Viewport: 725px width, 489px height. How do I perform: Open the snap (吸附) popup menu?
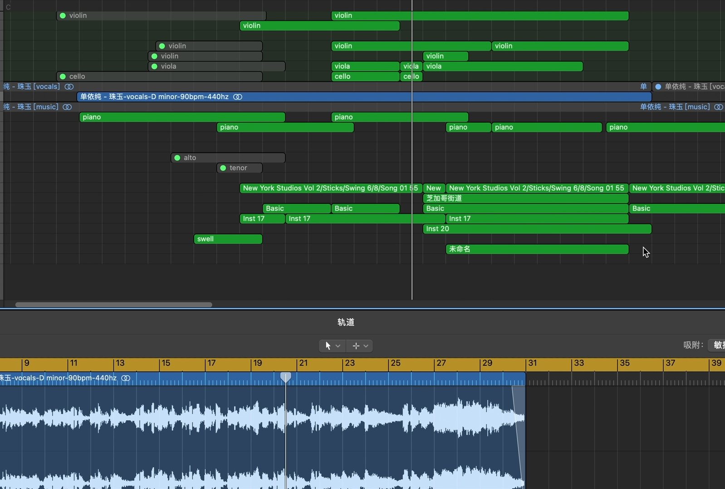(717, 345)
